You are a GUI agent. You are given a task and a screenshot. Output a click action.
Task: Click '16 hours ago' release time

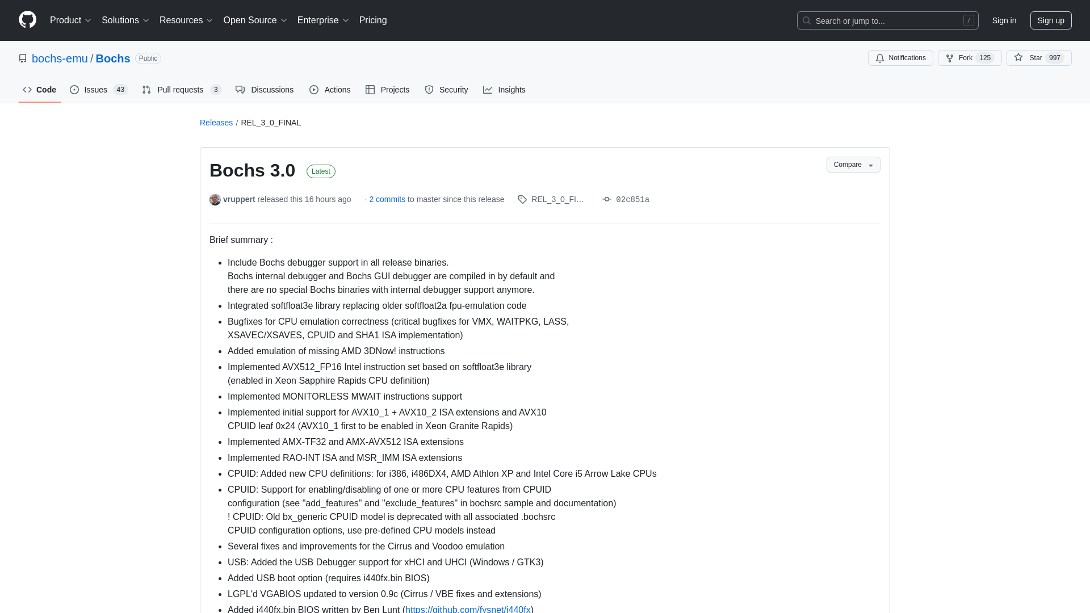tap(328, 199)
